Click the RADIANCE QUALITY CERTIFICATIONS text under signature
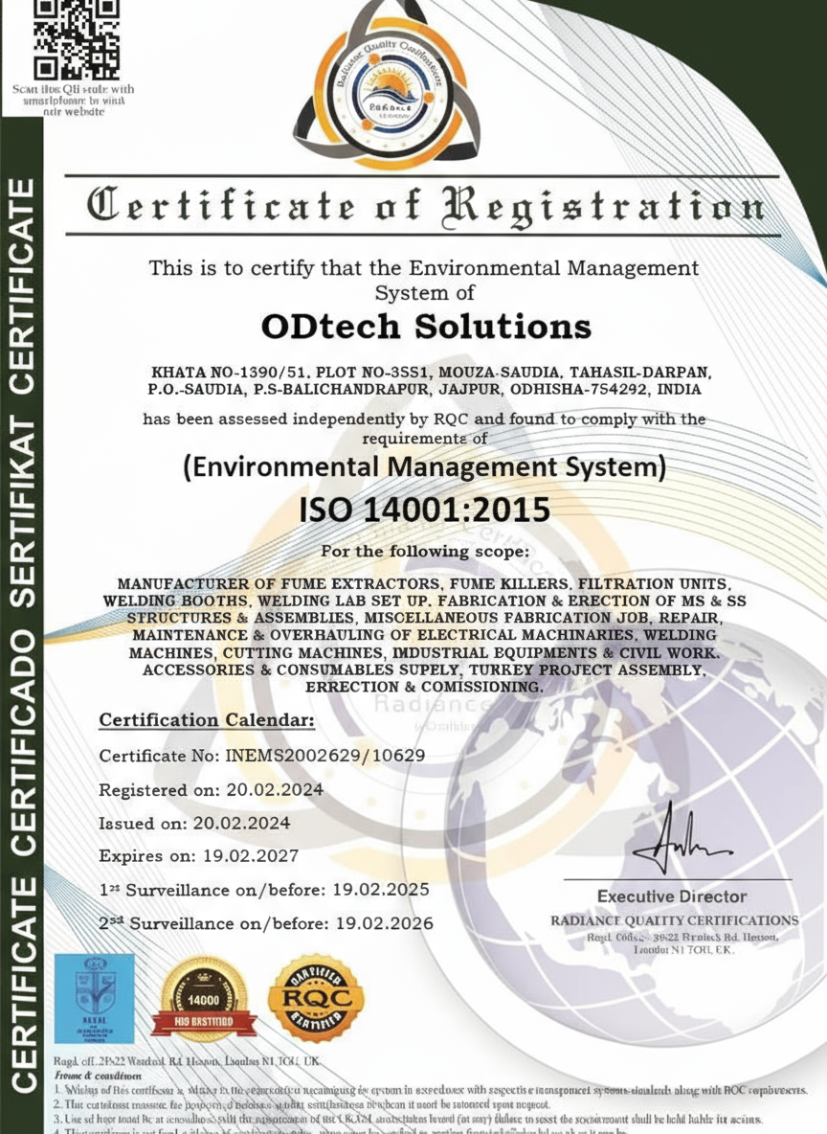Screen dimensions: 827x1134 [674, 920]
